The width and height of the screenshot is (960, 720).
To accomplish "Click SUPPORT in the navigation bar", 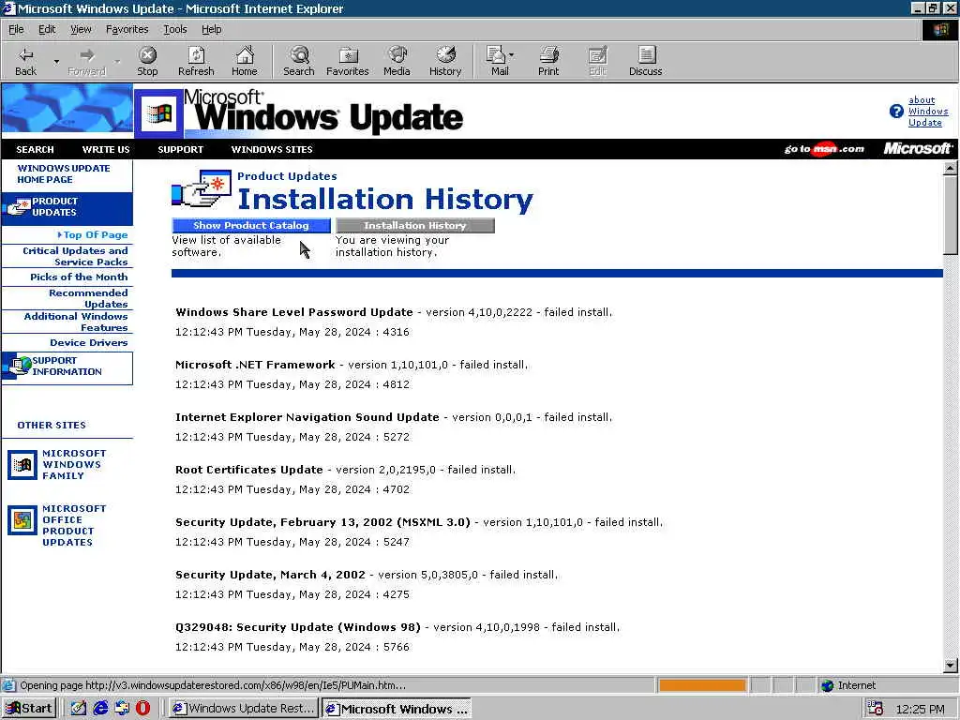I will coord(181,149).
